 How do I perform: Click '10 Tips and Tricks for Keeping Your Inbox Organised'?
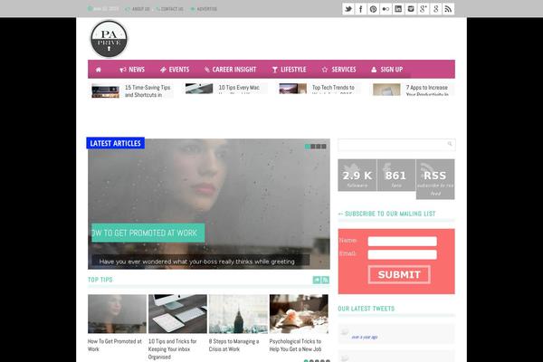pyautogui.click(x=173, y=349)
